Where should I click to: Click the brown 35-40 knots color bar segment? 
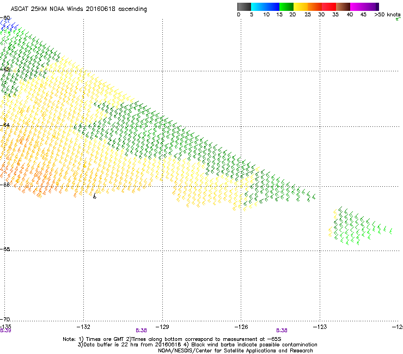coord(343,7)
